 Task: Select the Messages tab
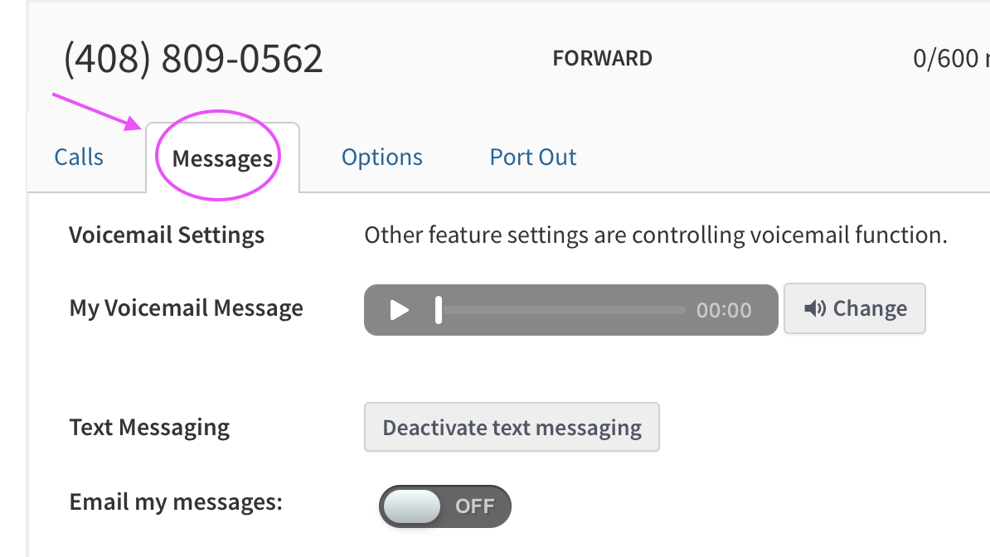tap(222, 158)
